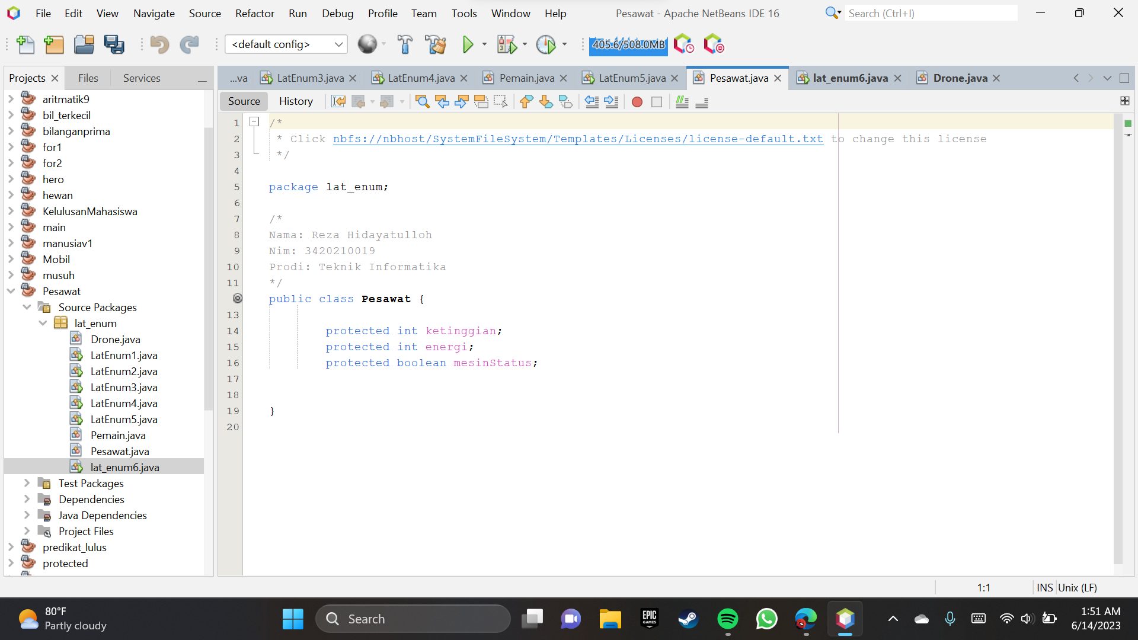Start macro recording with red circle

(637, 102)
